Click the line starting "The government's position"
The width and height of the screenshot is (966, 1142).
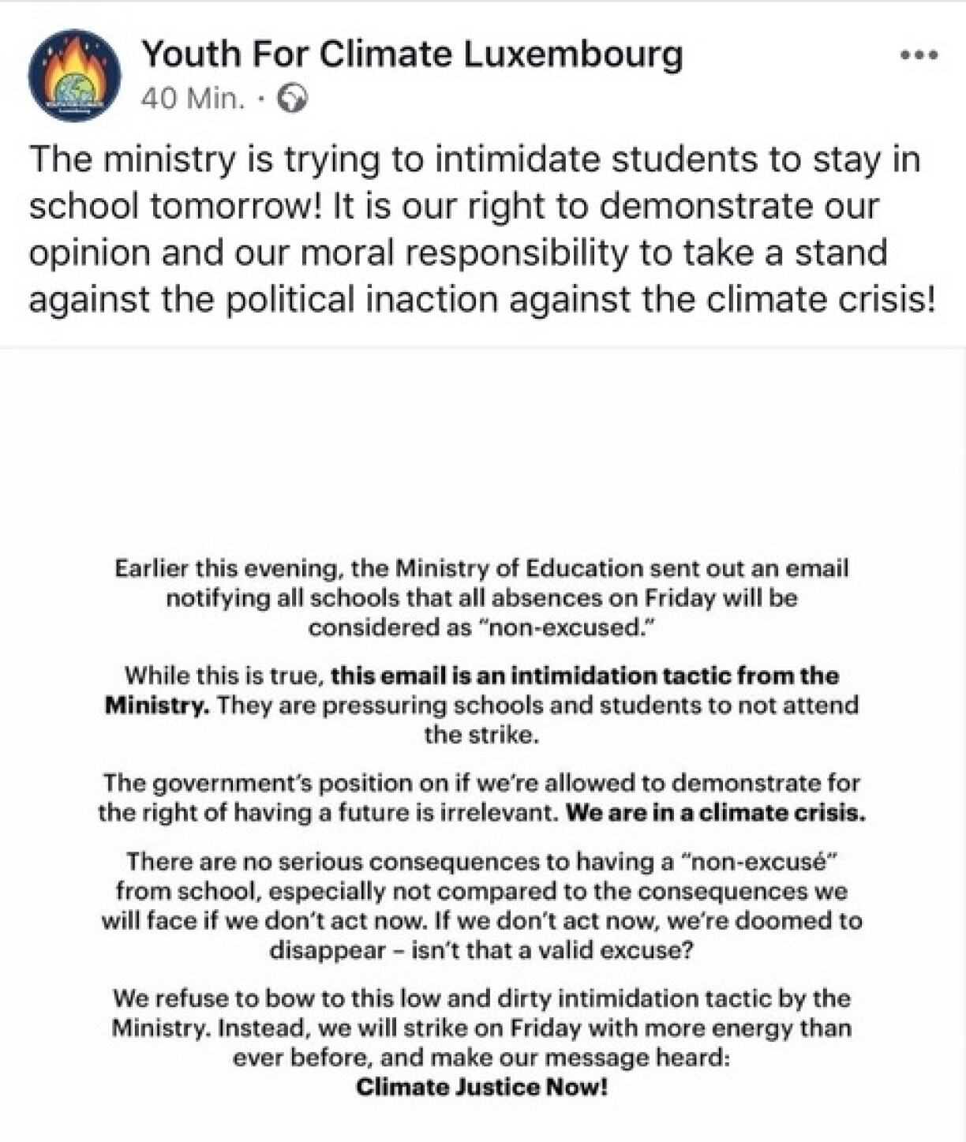coord(481,783)
